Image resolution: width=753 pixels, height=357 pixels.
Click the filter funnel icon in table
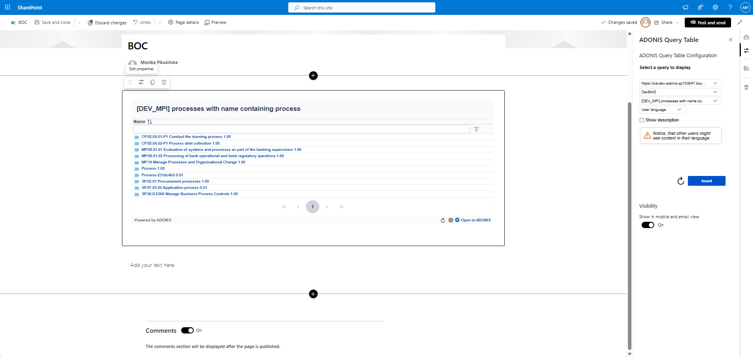[x=476, y=129]
